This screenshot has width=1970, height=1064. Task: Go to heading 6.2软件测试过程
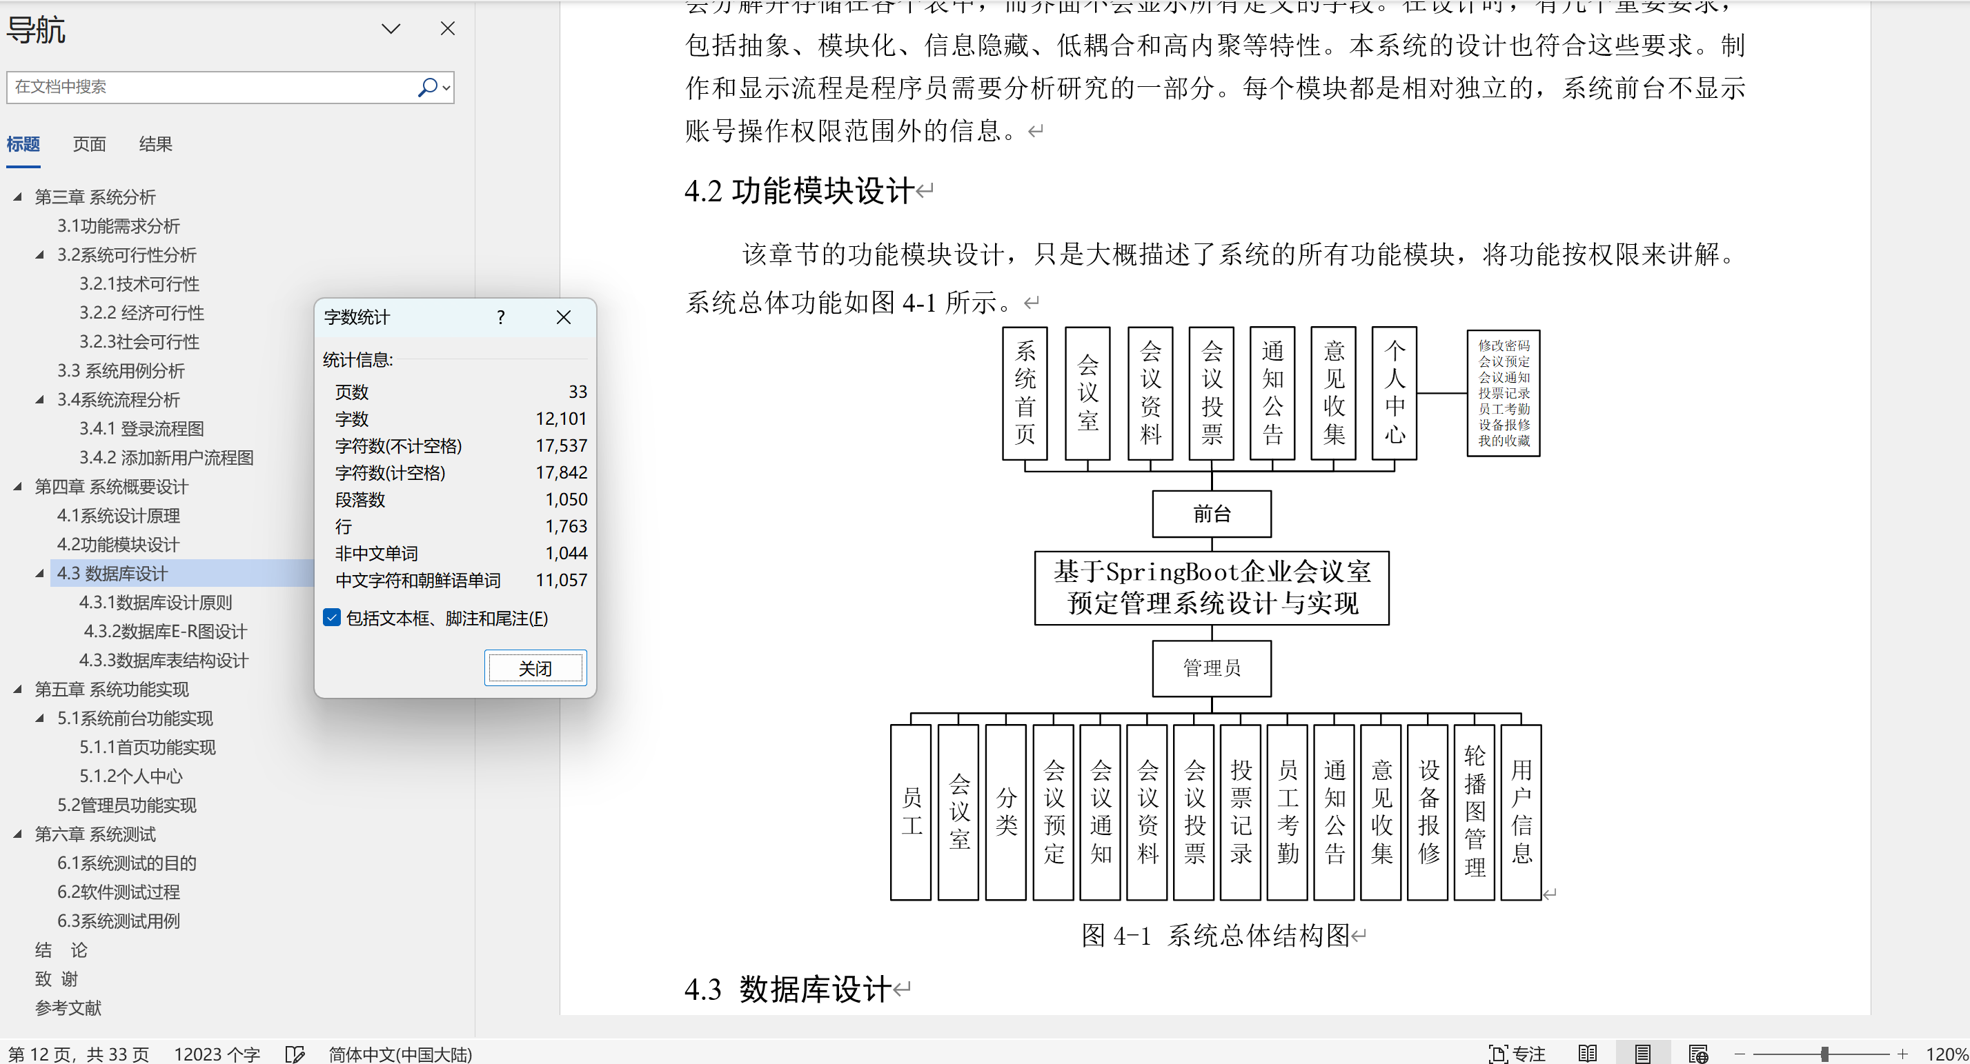click(119, 892)
